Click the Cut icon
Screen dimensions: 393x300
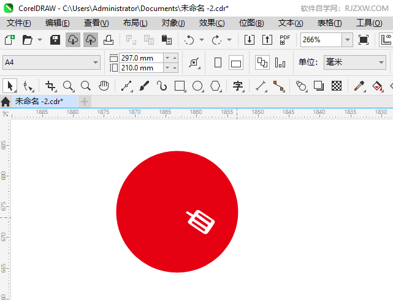click(x=131, y=40)
